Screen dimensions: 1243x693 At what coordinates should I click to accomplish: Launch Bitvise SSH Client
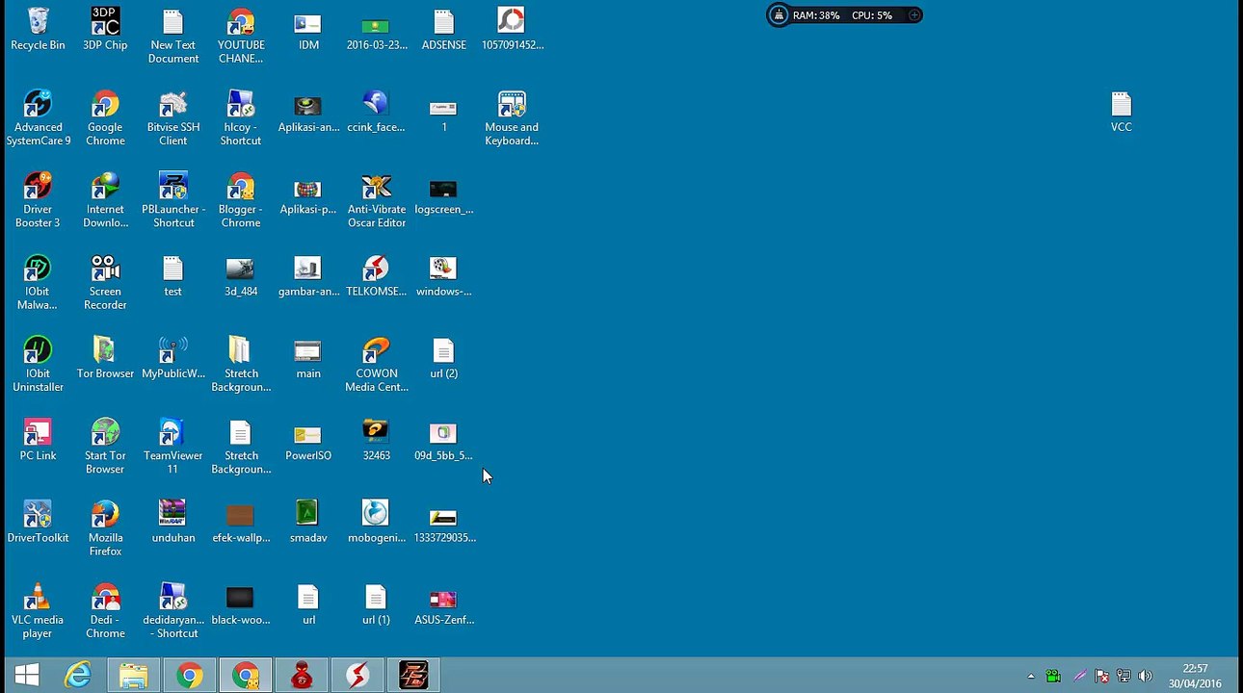coord(173,117)
